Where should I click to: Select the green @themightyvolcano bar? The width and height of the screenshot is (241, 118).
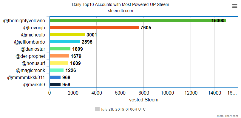click(x=138, y=20)
